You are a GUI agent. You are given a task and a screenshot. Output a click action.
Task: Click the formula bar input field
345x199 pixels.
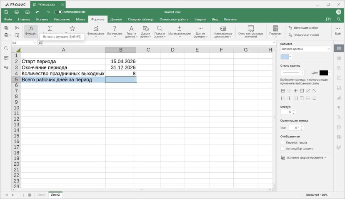tap(157, 42)
